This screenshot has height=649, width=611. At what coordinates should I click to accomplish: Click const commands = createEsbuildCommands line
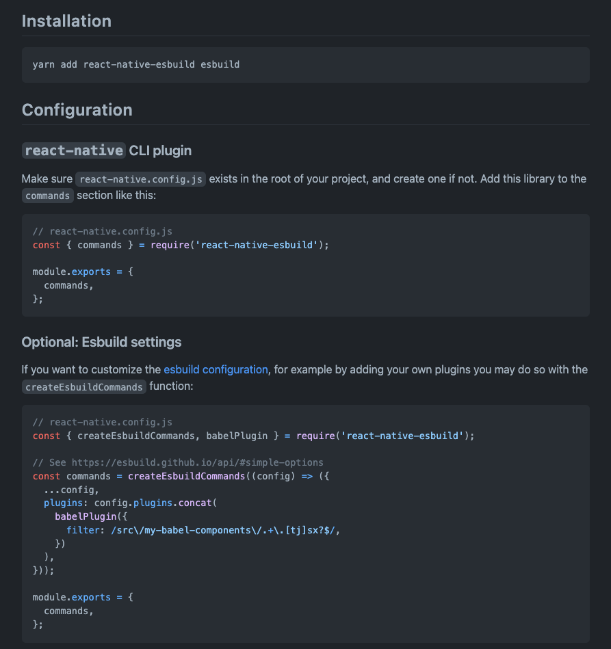(x=181, y=476)
